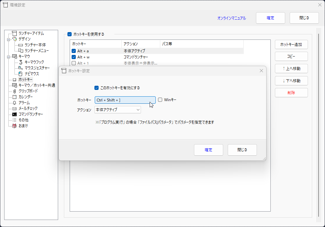
Task: Click the ↓下へ移動 button
Action: [291, 81]
